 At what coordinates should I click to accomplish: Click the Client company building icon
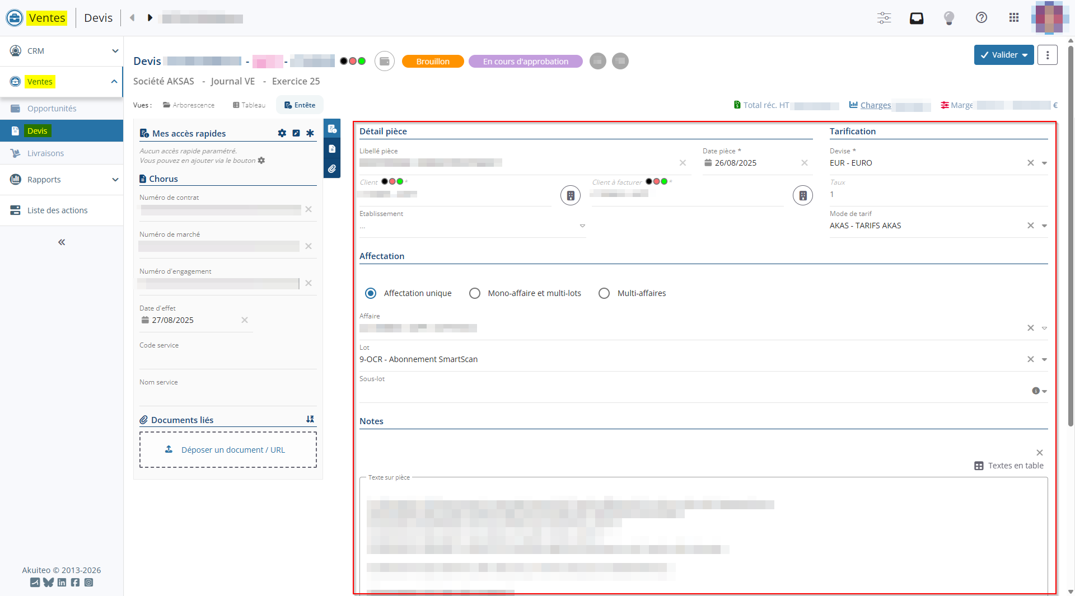[571, 195]
